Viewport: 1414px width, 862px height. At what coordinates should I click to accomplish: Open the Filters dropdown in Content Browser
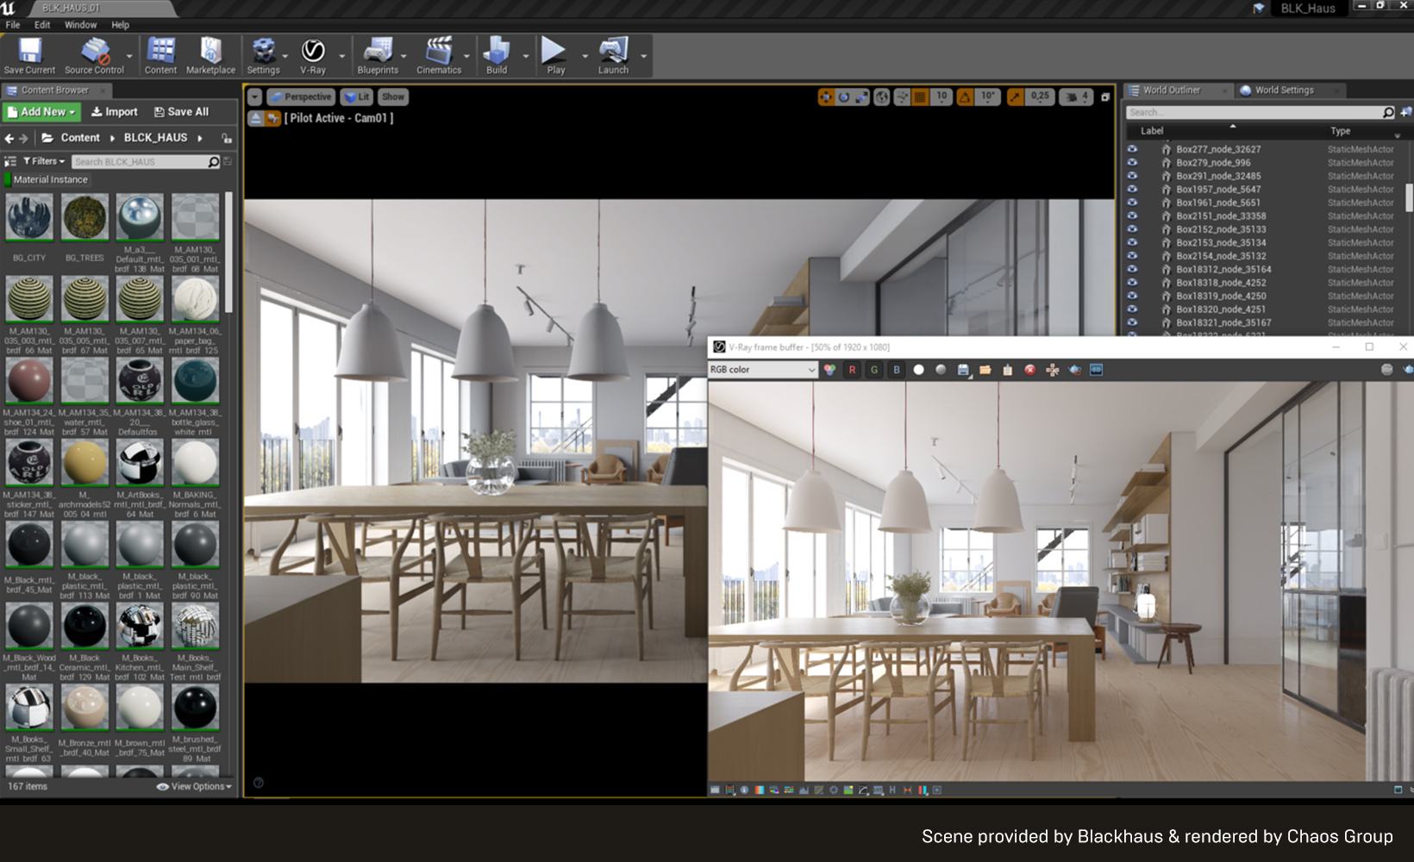(44, 161)
